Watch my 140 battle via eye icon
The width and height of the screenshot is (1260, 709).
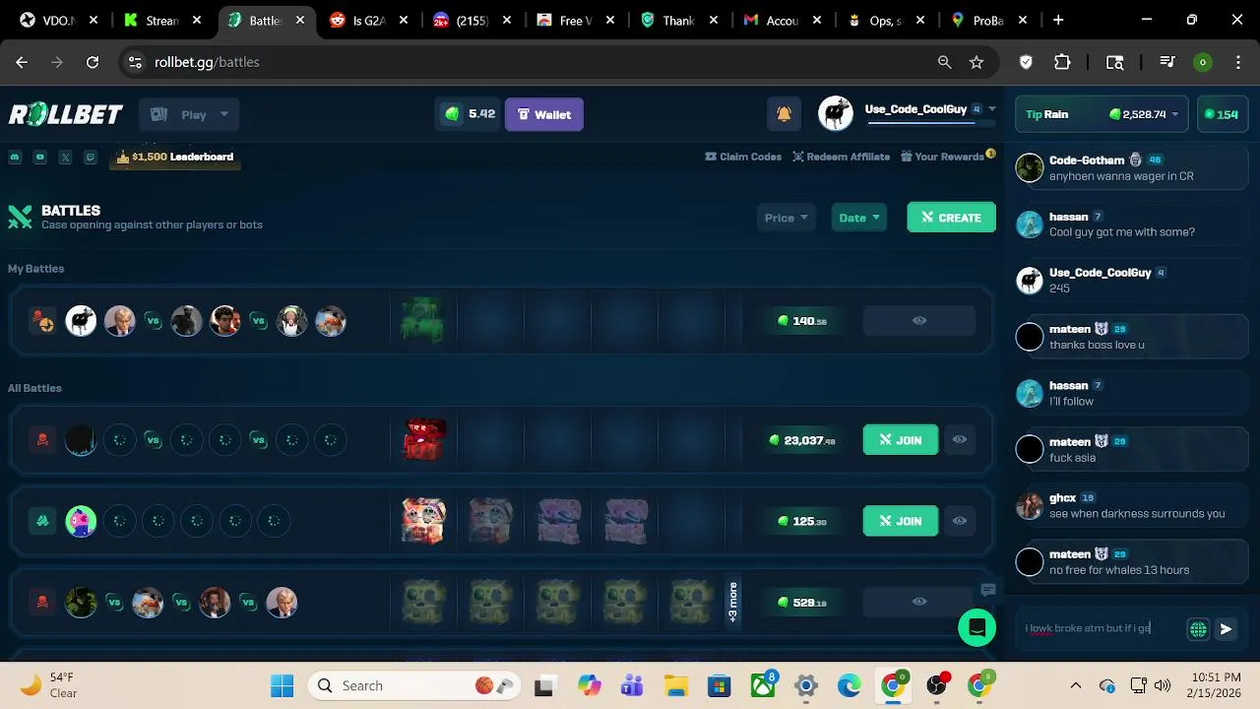[919, 321]
